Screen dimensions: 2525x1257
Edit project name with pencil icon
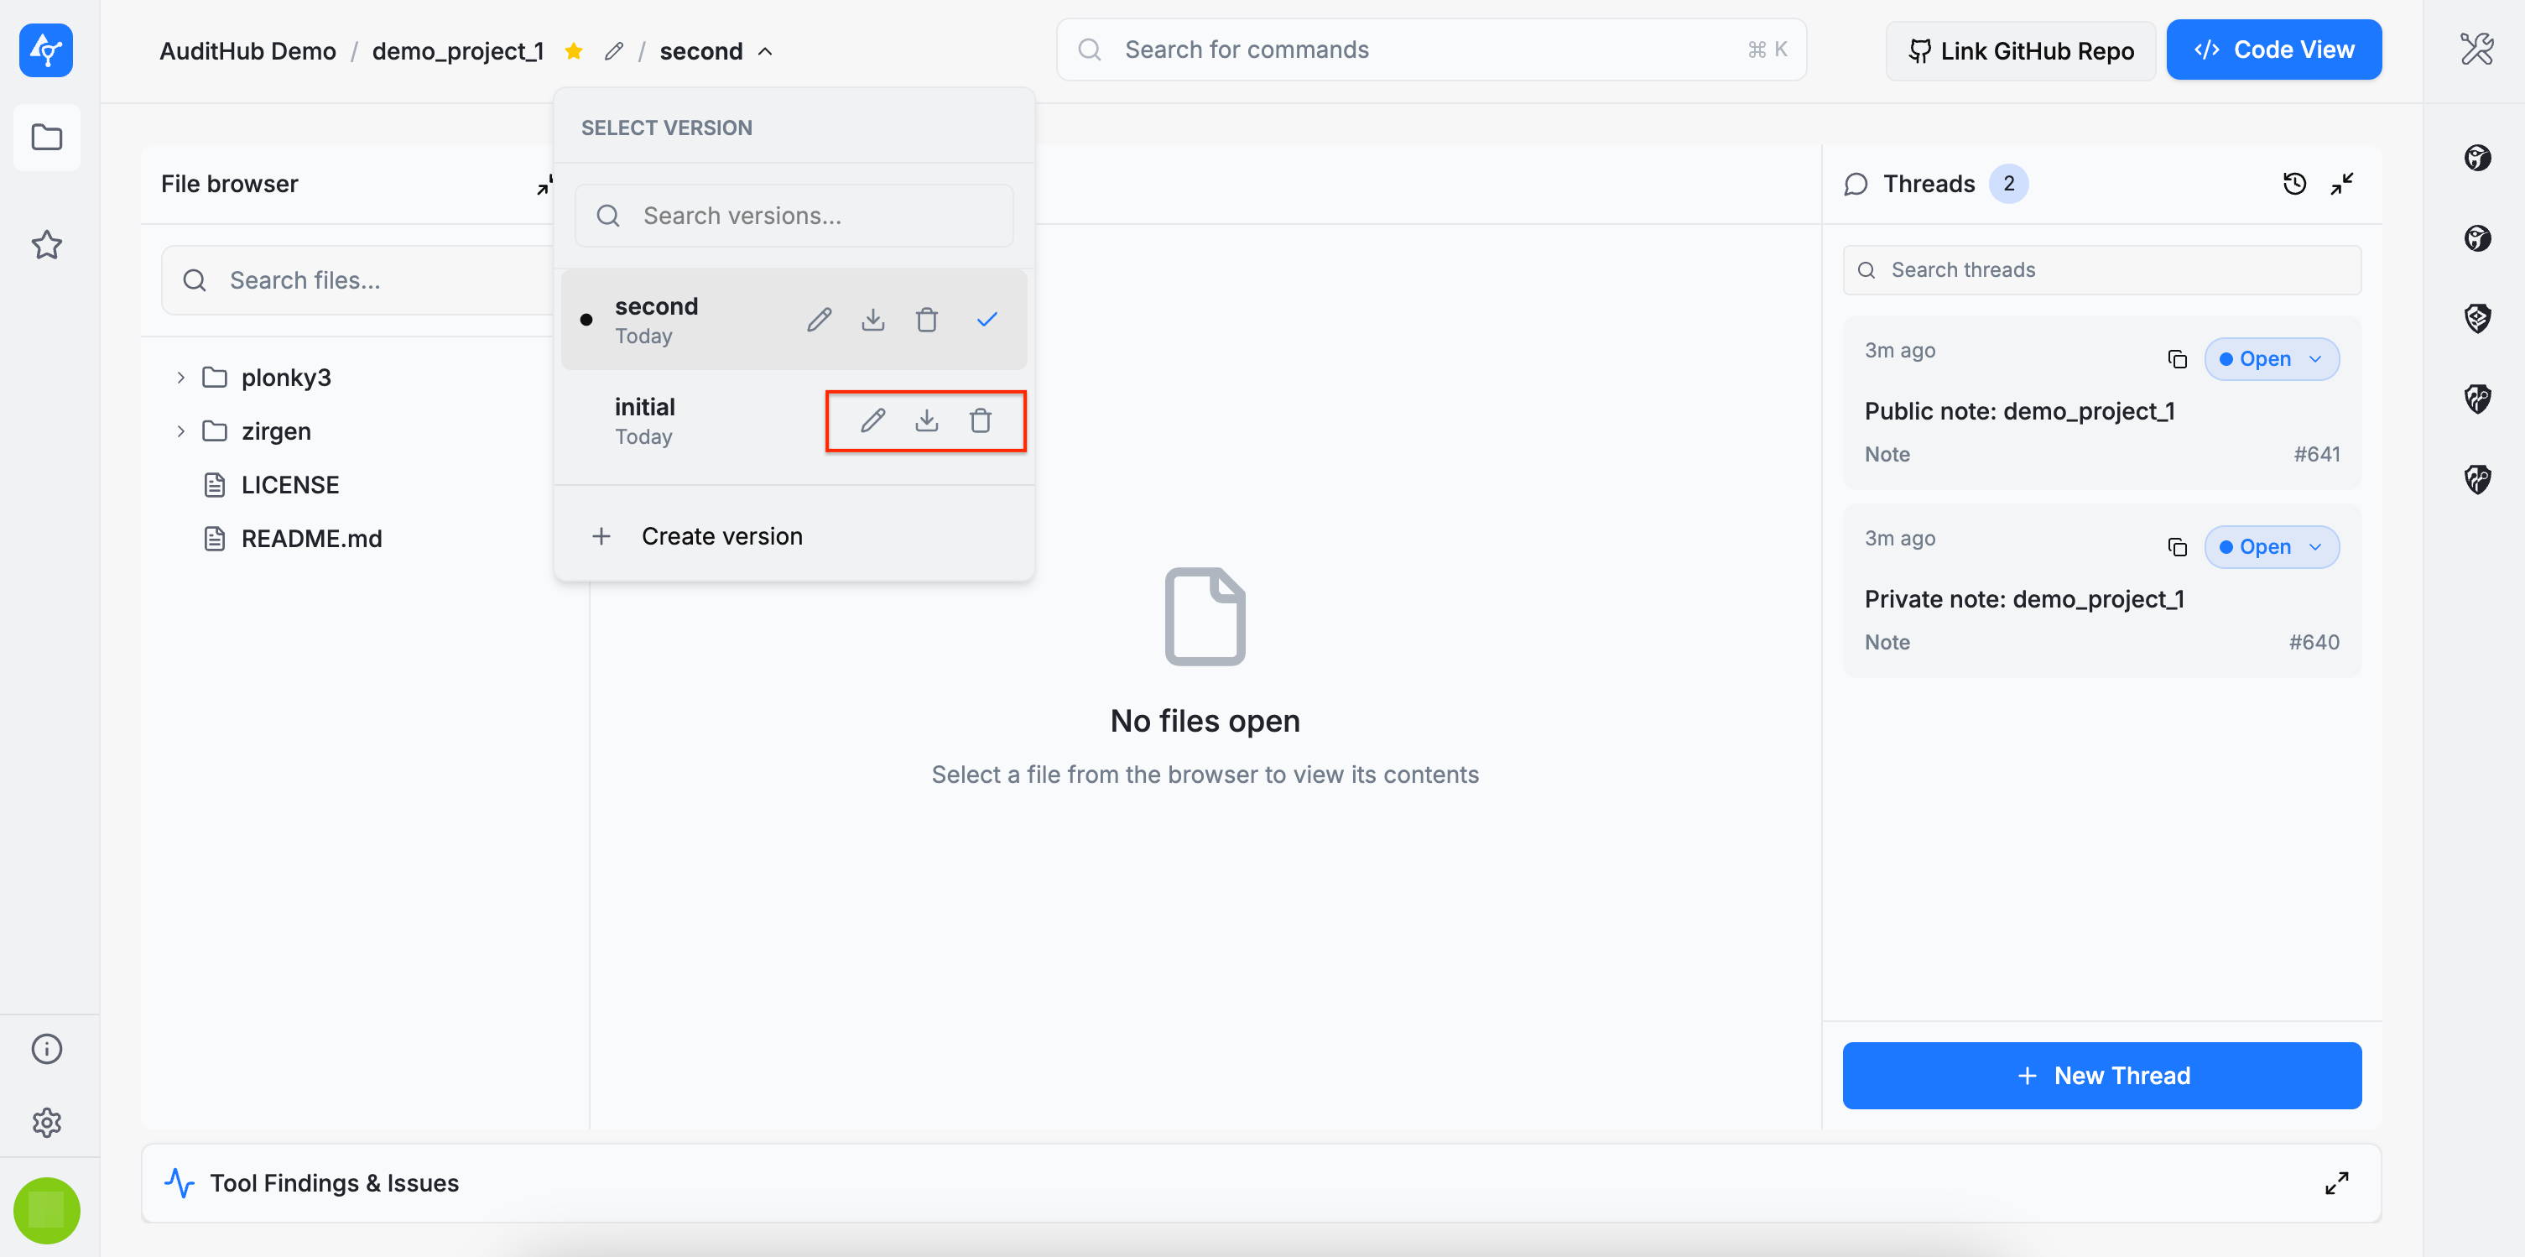tap(613, 51)
